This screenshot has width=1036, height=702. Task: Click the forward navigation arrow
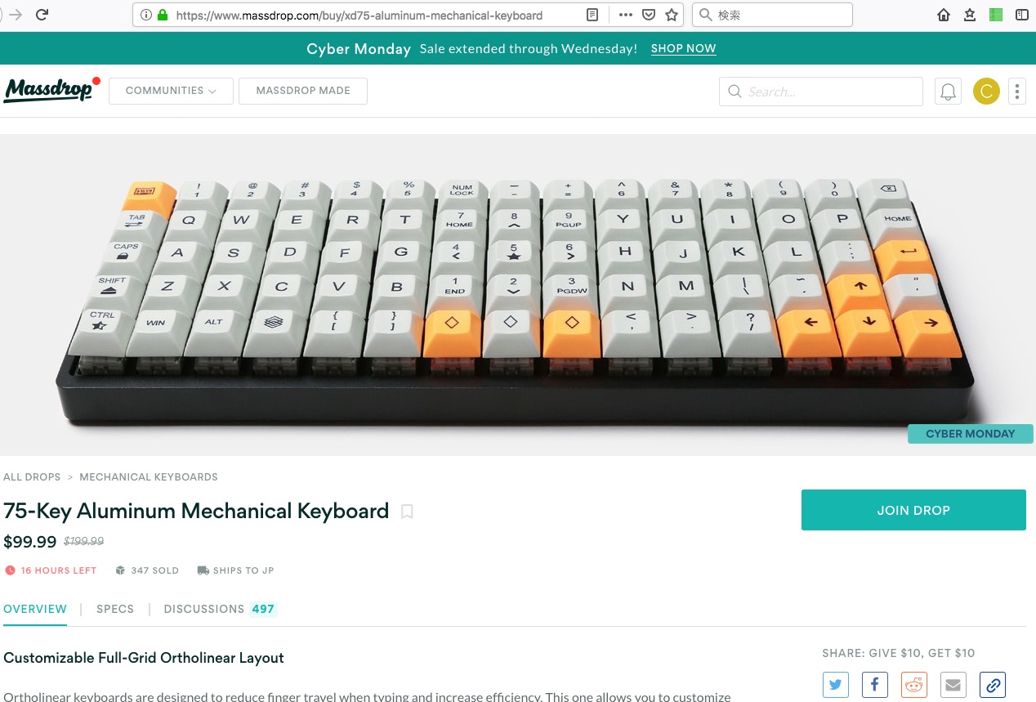pos(15,15)
